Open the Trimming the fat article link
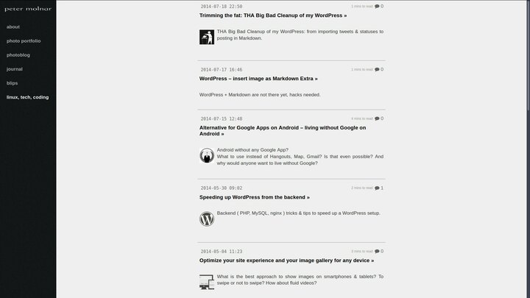 pos(273,15)
